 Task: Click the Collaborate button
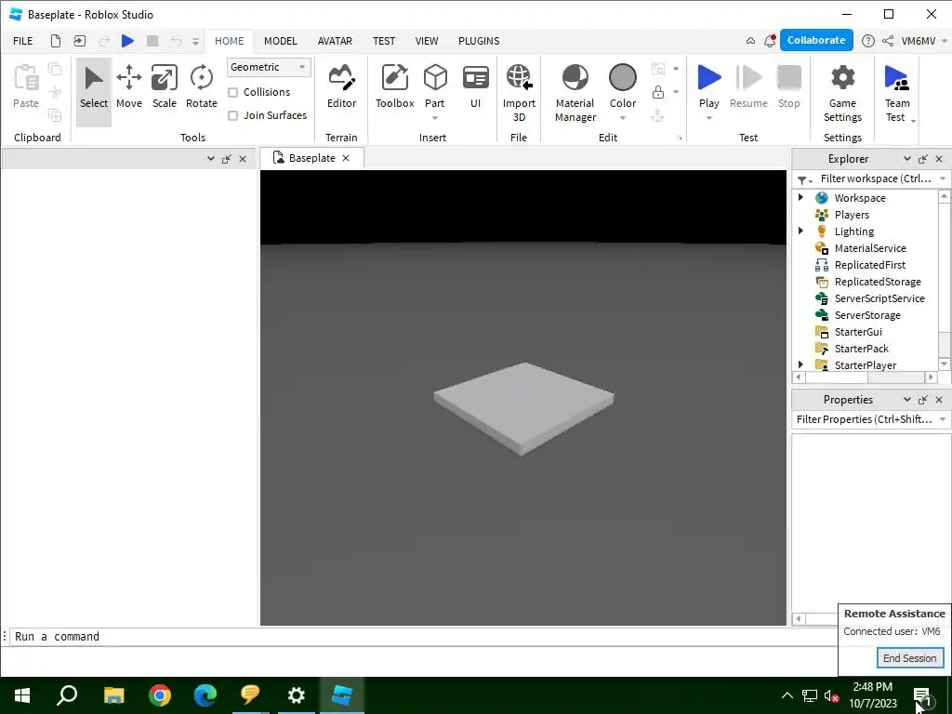pyautogui.click(x=816, y=40)
